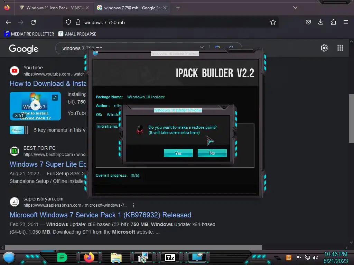Click No in the restore point dialog
The image size is (354, 265).
tap(212, 153)
